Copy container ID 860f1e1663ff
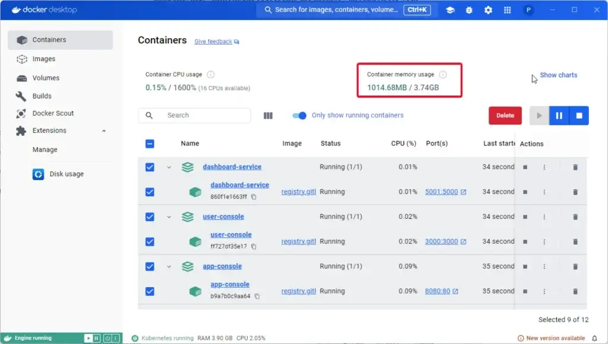This screenshot has height=344, width=608. [254, 197]
